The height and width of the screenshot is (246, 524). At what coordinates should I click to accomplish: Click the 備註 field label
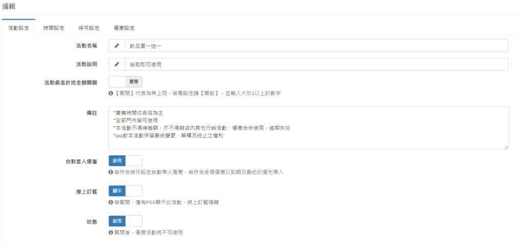92,112
